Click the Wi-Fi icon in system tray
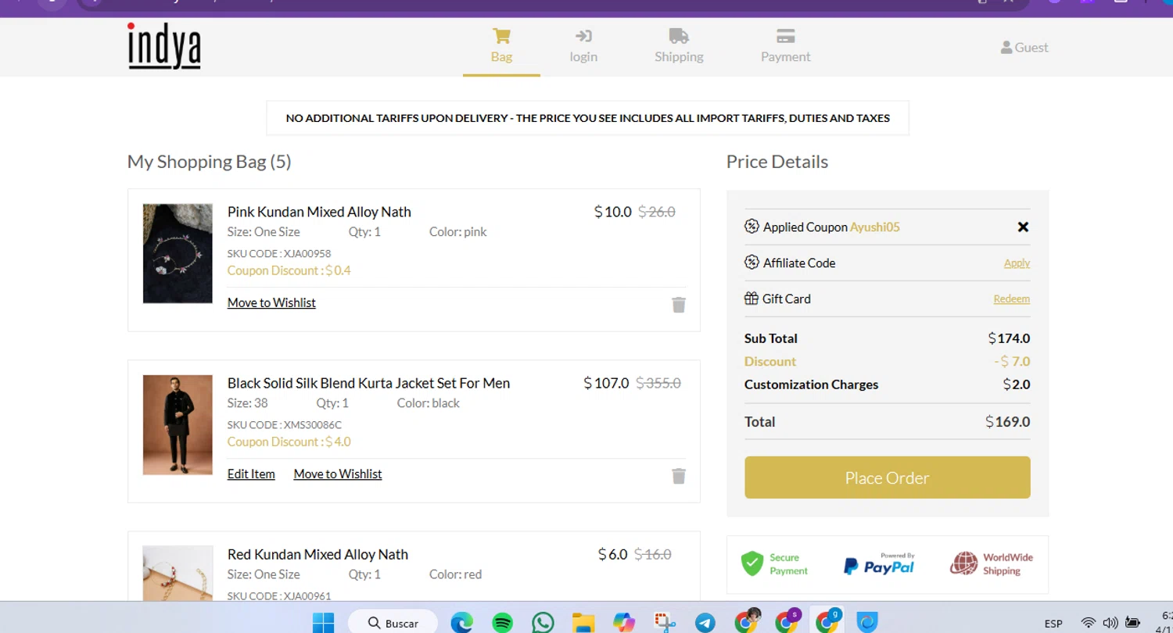1173x633 pixels. point(1088,623)
